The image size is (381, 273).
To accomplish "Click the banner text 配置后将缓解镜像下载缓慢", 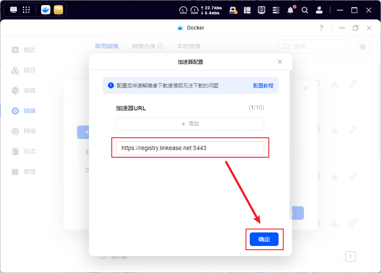I will [x=167, y=86].
